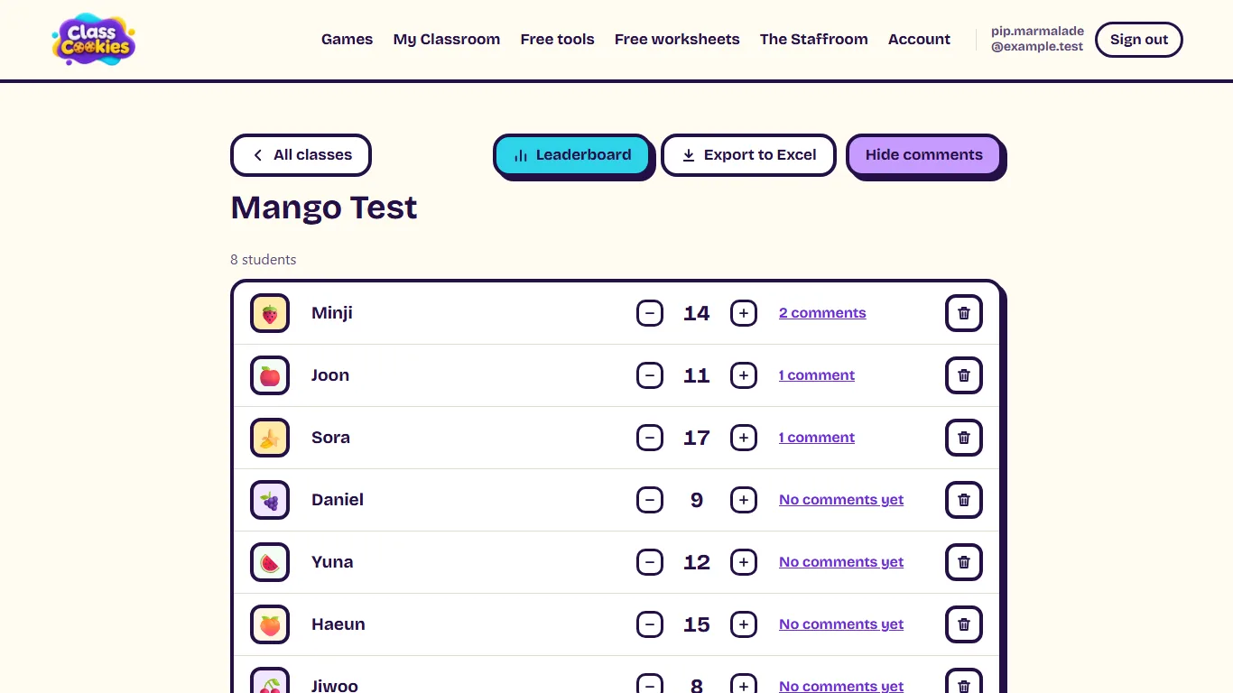Increase Joon's score with plus button
Viewport: 1233px width, 693px height.
pyautogui.click(x=744, y=375)
